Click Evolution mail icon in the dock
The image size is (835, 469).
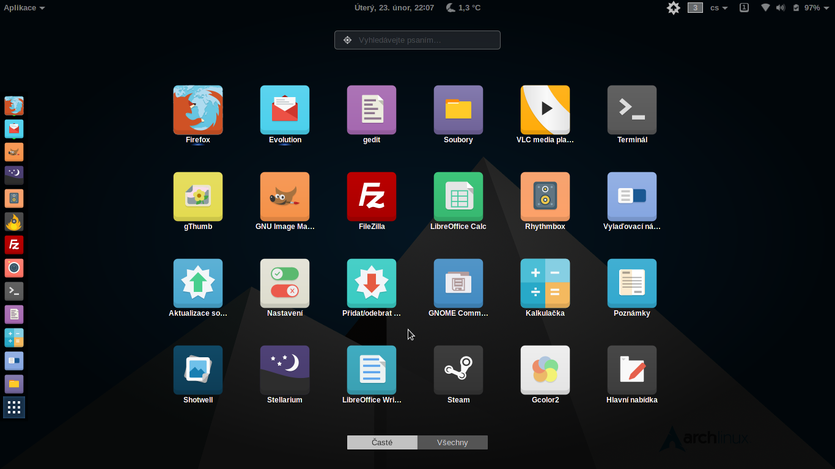[x=14, y=129]
